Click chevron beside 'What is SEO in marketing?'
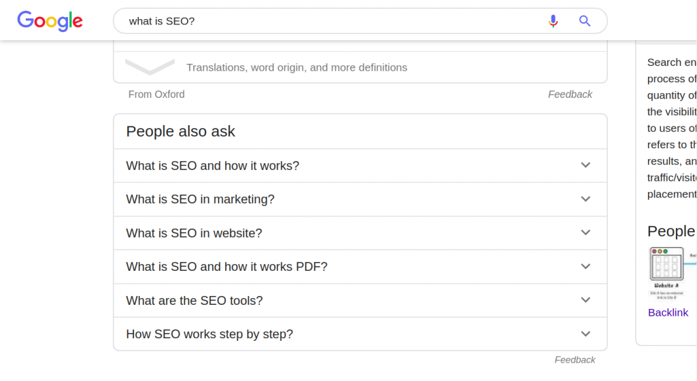The width and height of the screenshot is (697, 381). (585, 199)
